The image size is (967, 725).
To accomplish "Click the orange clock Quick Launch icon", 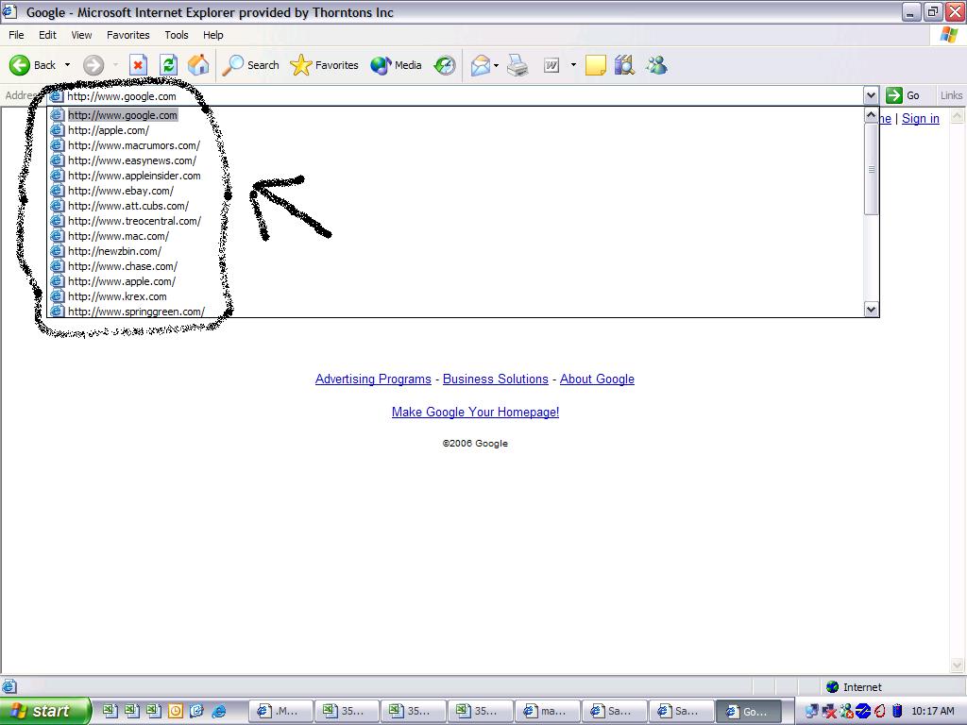I will pos(175,711).
